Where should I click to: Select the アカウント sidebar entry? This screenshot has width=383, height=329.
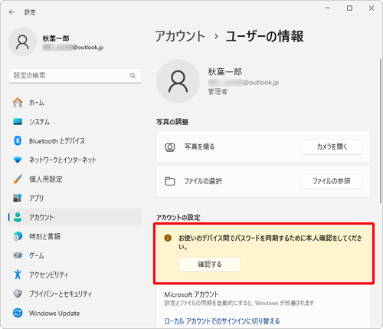click(x=74, y=217)
